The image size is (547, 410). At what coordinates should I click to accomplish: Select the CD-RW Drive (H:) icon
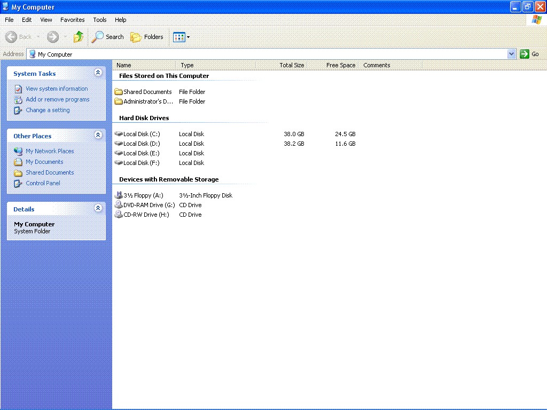pos(119,215)
